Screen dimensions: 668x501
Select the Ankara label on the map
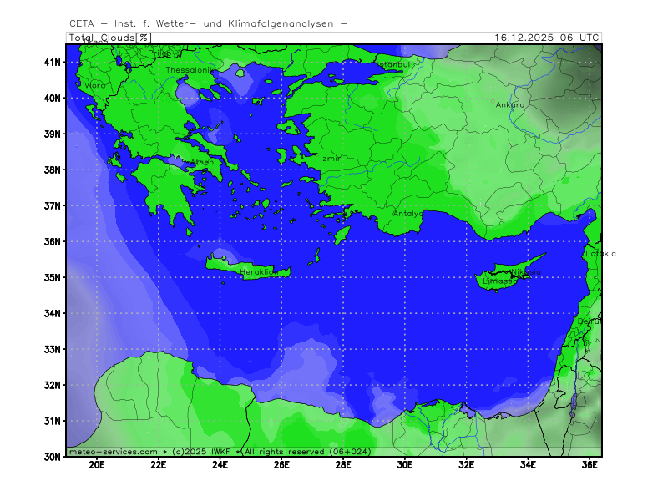510,105
